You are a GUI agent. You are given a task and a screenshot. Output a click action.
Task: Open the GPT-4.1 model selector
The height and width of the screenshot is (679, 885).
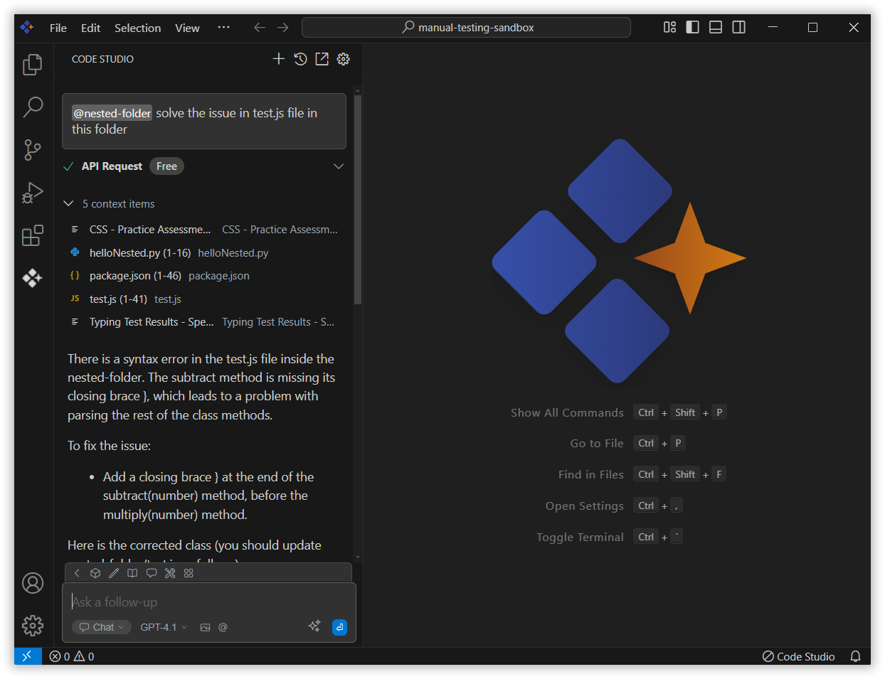click(162, 627)
